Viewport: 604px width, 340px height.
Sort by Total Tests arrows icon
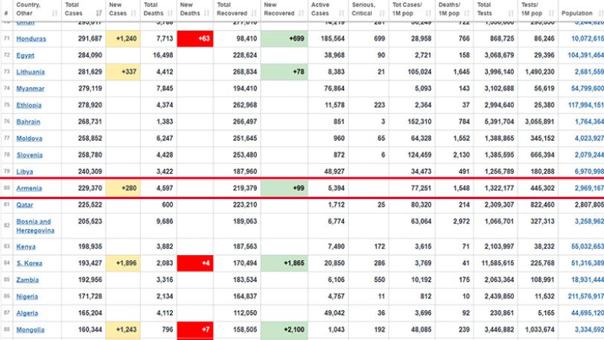[511, 13]
